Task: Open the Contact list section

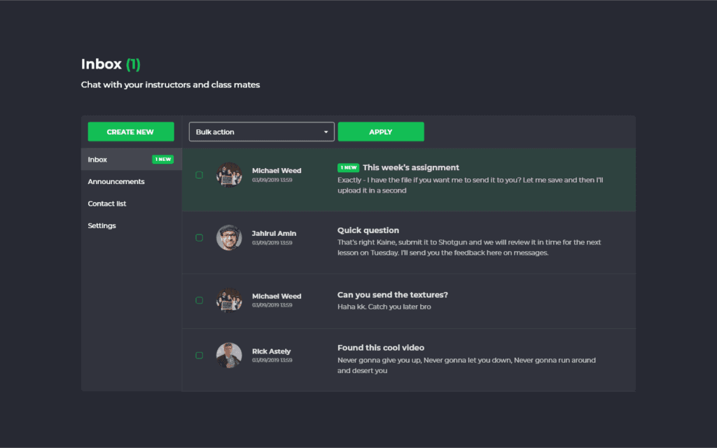Action: 107,204
